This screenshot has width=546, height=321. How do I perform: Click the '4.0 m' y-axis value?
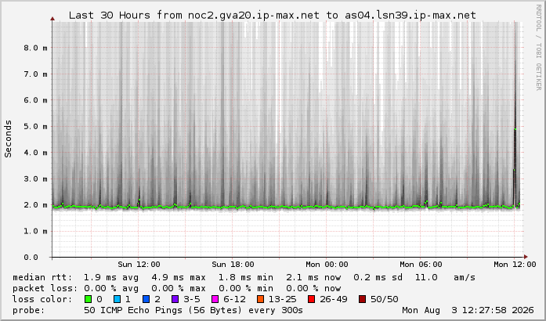pyautogui.click(x=35, y=153)
